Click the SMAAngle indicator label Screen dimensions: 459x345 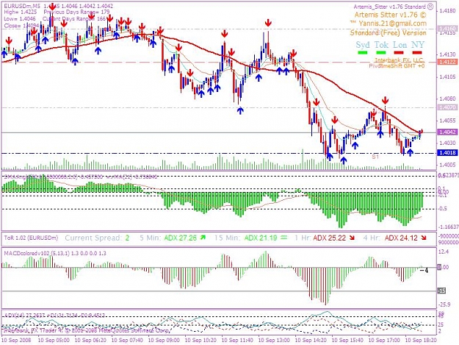81,177
